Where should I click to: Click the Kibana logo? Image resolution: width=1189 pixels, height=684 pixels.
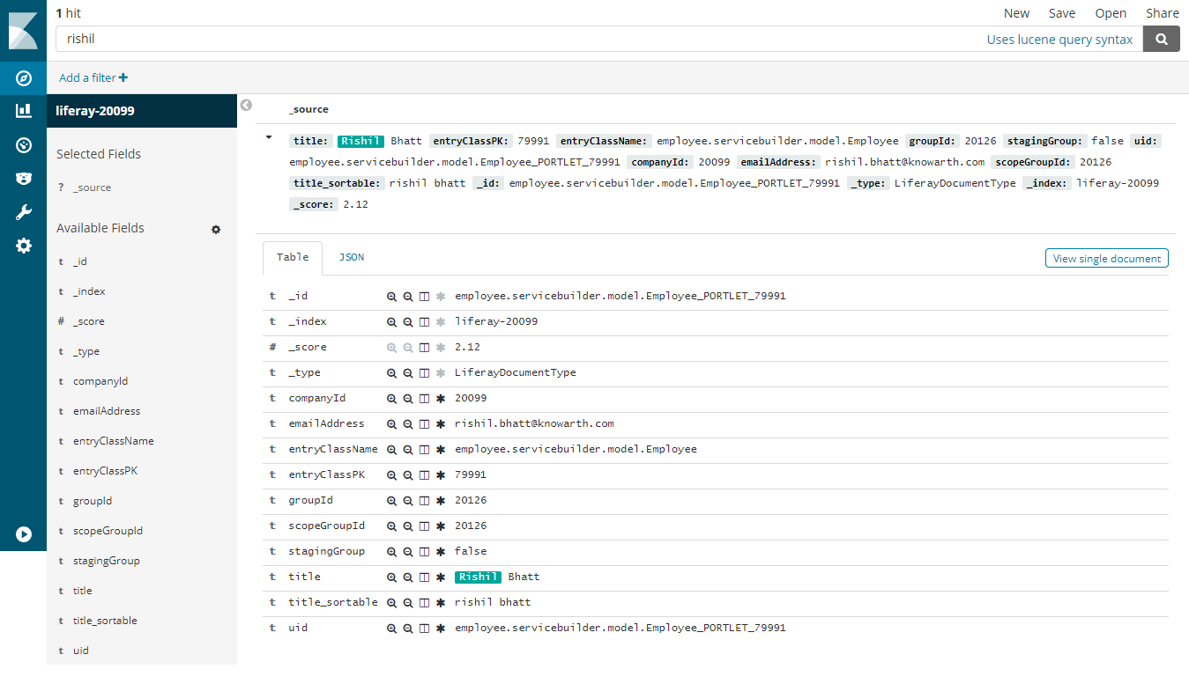click(23, 31)
